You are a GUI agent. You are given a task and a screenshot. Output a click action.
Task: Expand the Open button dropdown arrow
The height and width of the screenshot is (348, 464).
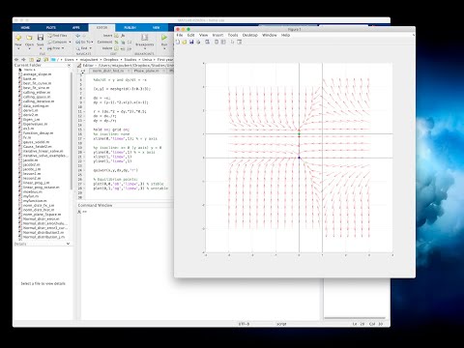29,49
